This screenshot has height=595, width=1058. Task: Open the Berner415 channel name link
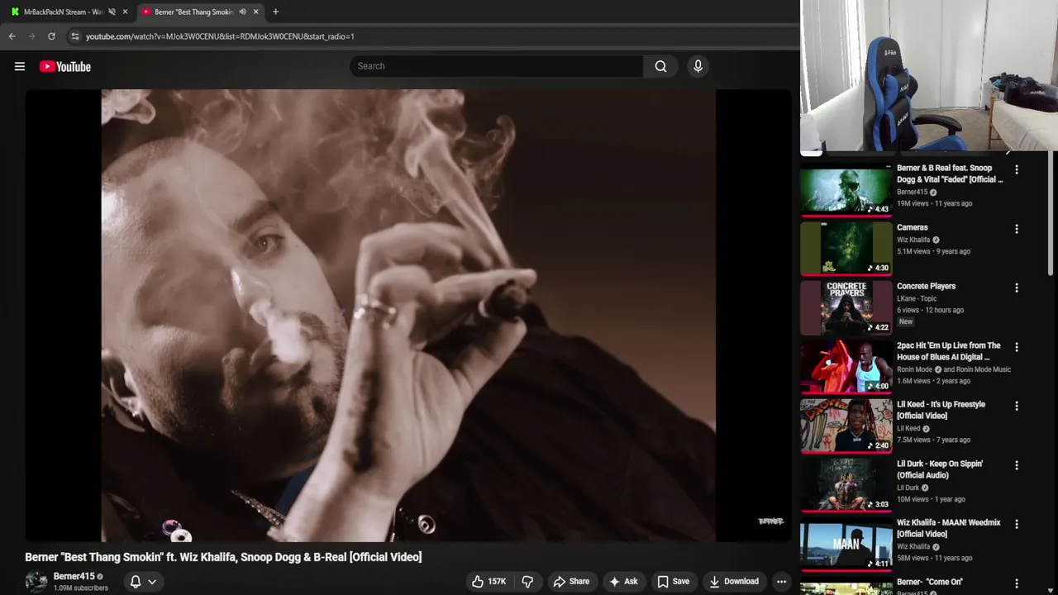[74, 576]
